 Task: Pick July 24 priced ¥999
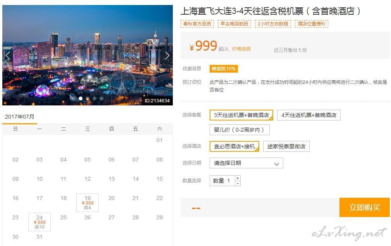point(40,222)
